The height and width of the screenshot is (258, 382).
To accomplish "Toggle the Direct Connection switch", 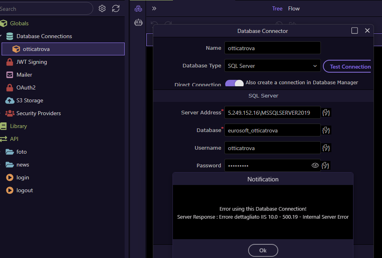I will [x=234, y=83].
